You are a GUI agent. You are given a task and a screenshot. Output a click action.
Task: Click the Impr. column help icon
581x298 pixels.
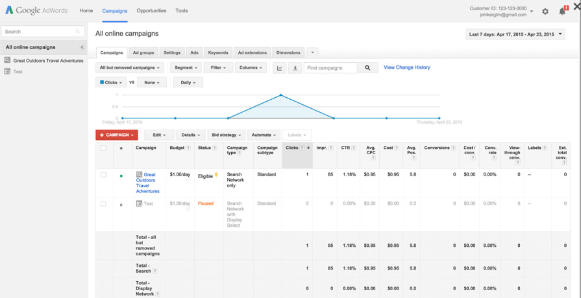[330, 148]
